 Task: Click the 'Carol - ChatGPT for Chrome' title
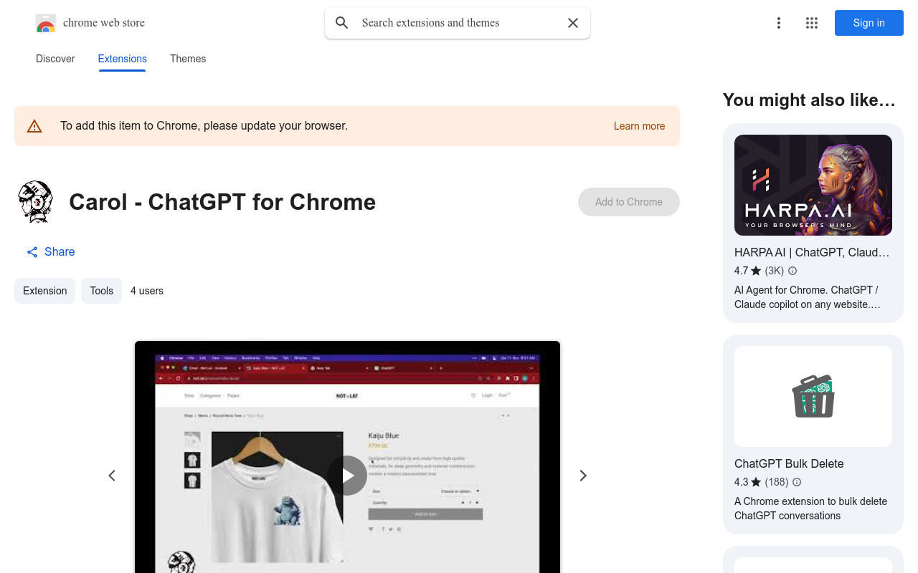point(222,202)
